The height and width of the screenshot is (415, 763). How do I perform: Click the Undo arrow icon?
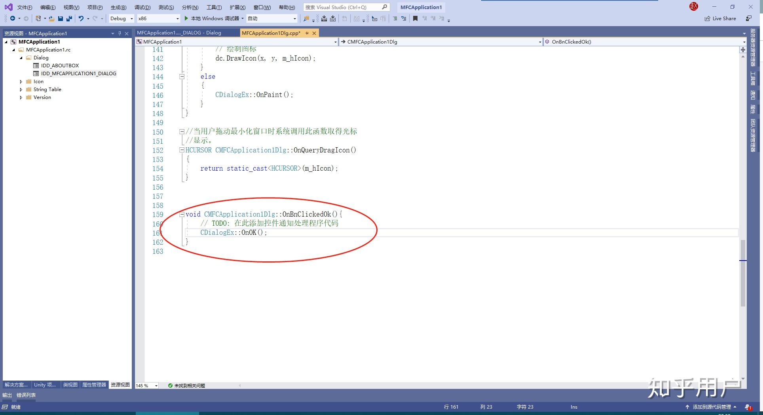coord(81,18)
